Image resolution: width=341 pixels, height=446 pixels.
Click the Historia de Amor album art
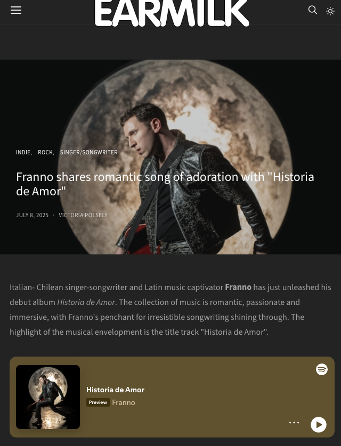[48, 397]
